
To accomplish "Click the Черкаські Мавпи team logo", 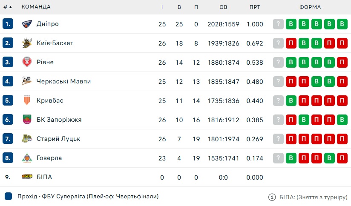I will [x=27, y=81].
